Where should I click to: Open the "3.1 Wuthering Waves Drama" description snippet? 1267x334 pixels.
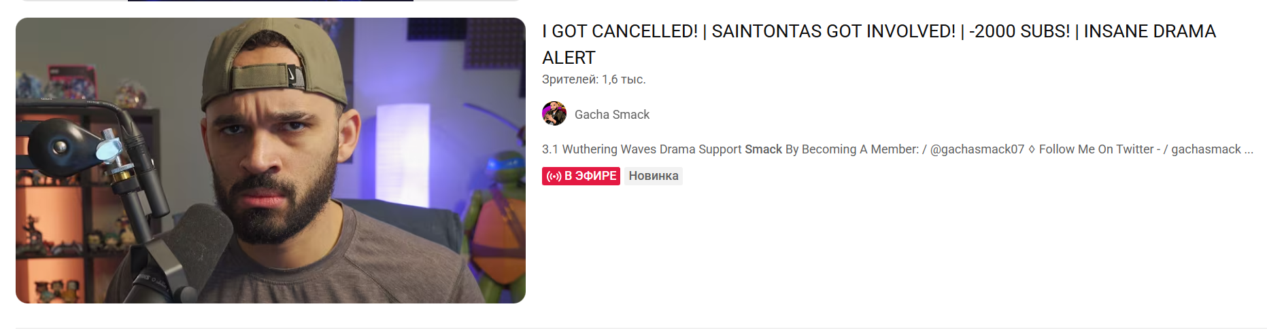coord(898,149)
